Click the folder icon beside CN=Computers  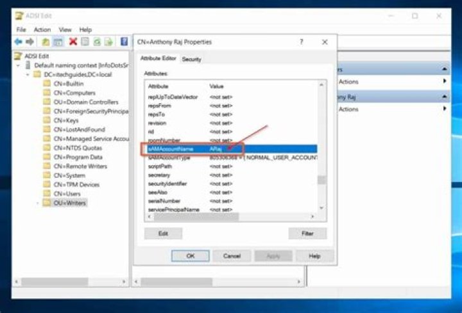[x=47, y=93]
